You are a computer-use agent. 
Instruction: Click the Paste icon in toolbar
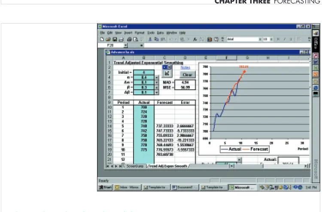pyautogui.click(x=163, y=39)
